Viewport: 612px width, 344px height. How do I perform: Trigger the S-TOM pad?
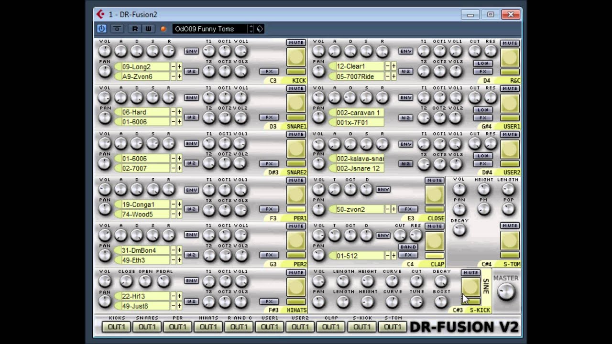(510, 240)
